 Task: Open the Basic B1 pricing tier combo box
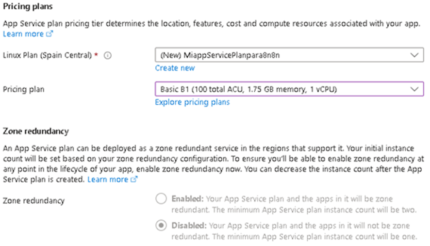[281, 89]
